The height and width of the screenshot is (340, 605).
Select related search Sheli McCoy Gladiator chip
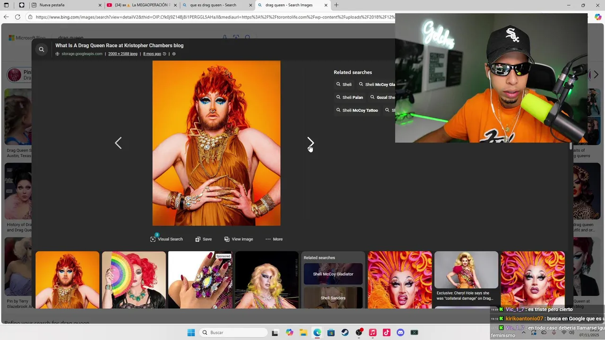pyautogui.click(x=376, y=85)
